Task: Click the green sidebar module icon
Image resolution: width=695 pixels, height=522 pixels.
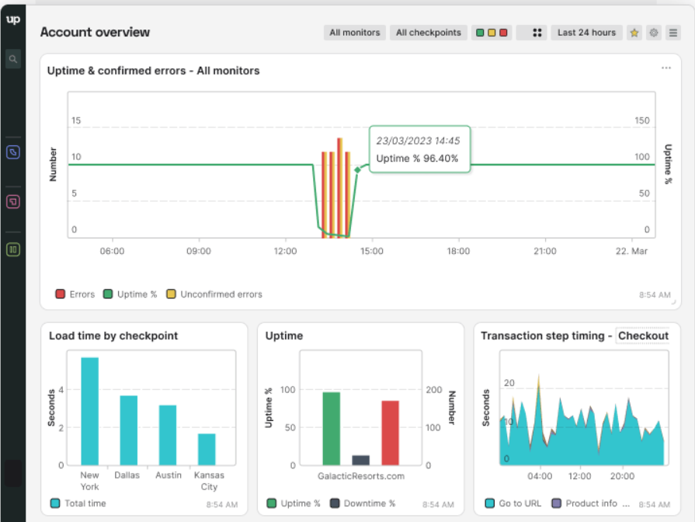Action: click(12, 249)
